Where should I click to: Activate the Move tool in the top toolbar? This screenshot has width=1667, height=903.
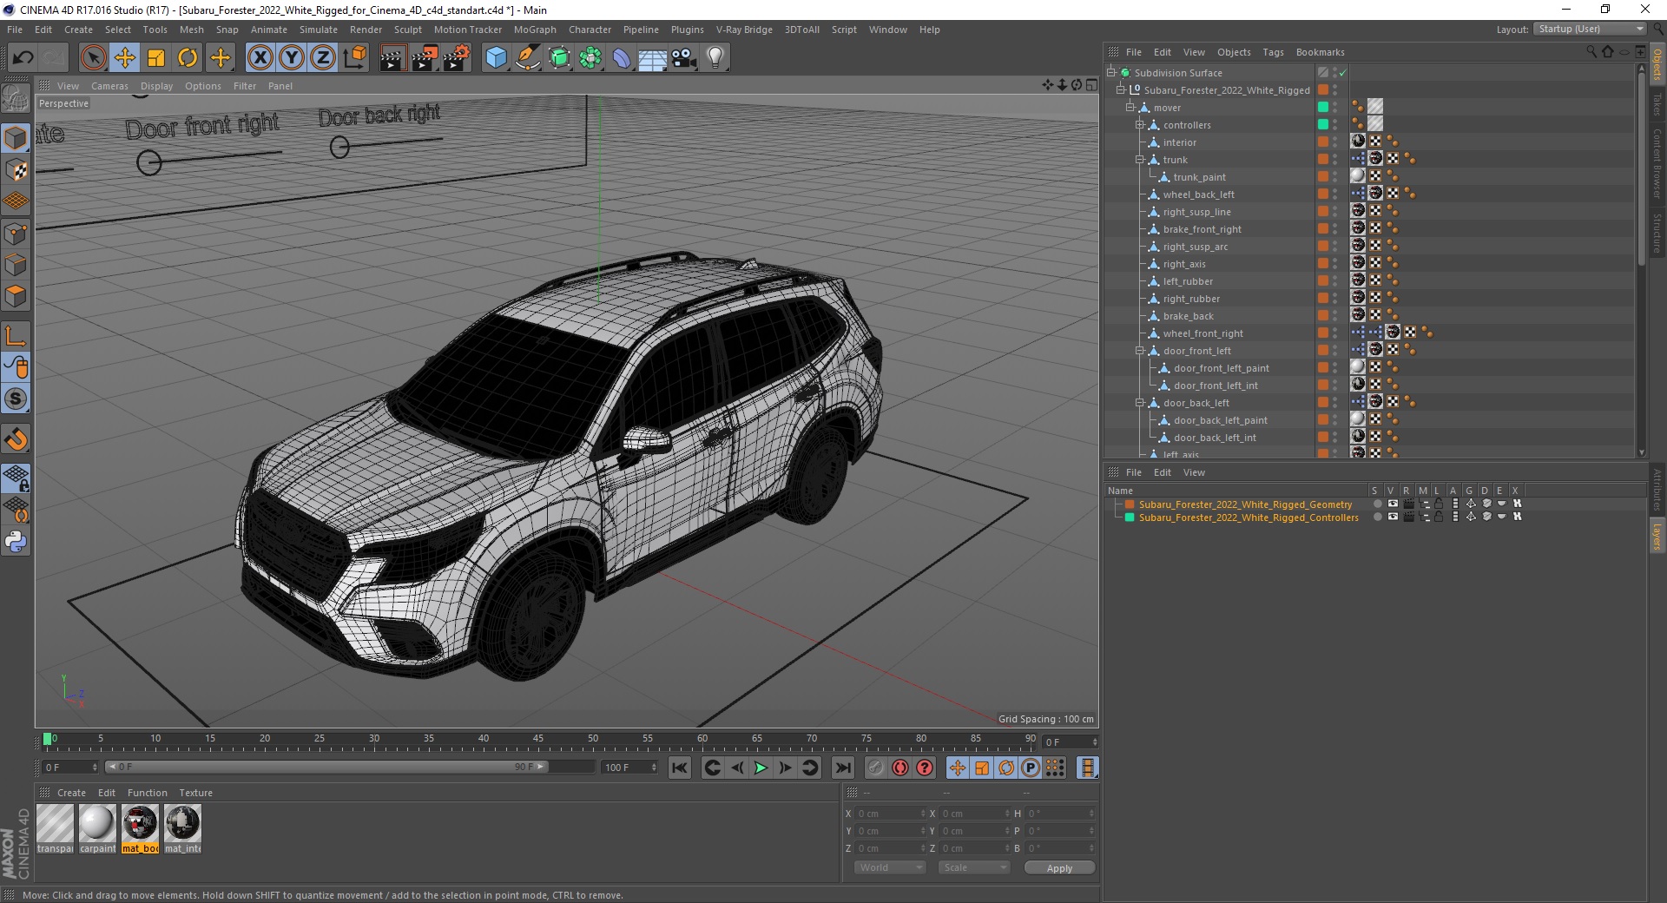pyautogui.click(x=124, y=58)
